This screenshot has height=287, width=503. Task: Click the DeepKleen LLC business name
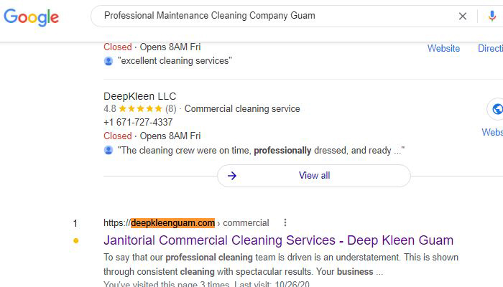[140, 96]
